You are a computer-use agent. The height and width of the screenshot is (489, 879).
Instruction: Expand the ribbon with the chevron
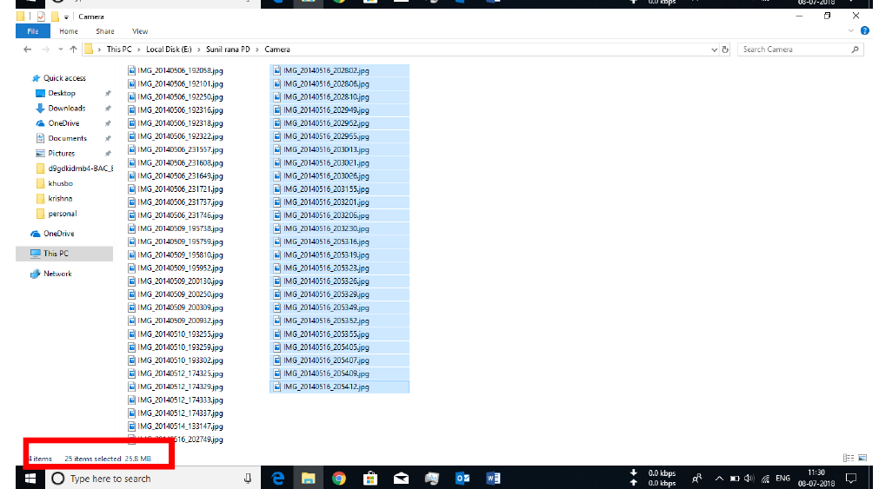pos(851,30)
